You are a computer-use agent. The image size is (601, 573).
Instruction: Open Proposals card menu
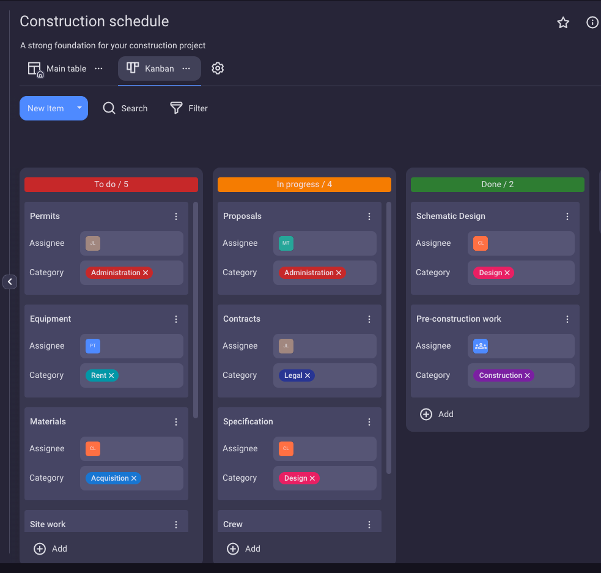tap(369, 216)
